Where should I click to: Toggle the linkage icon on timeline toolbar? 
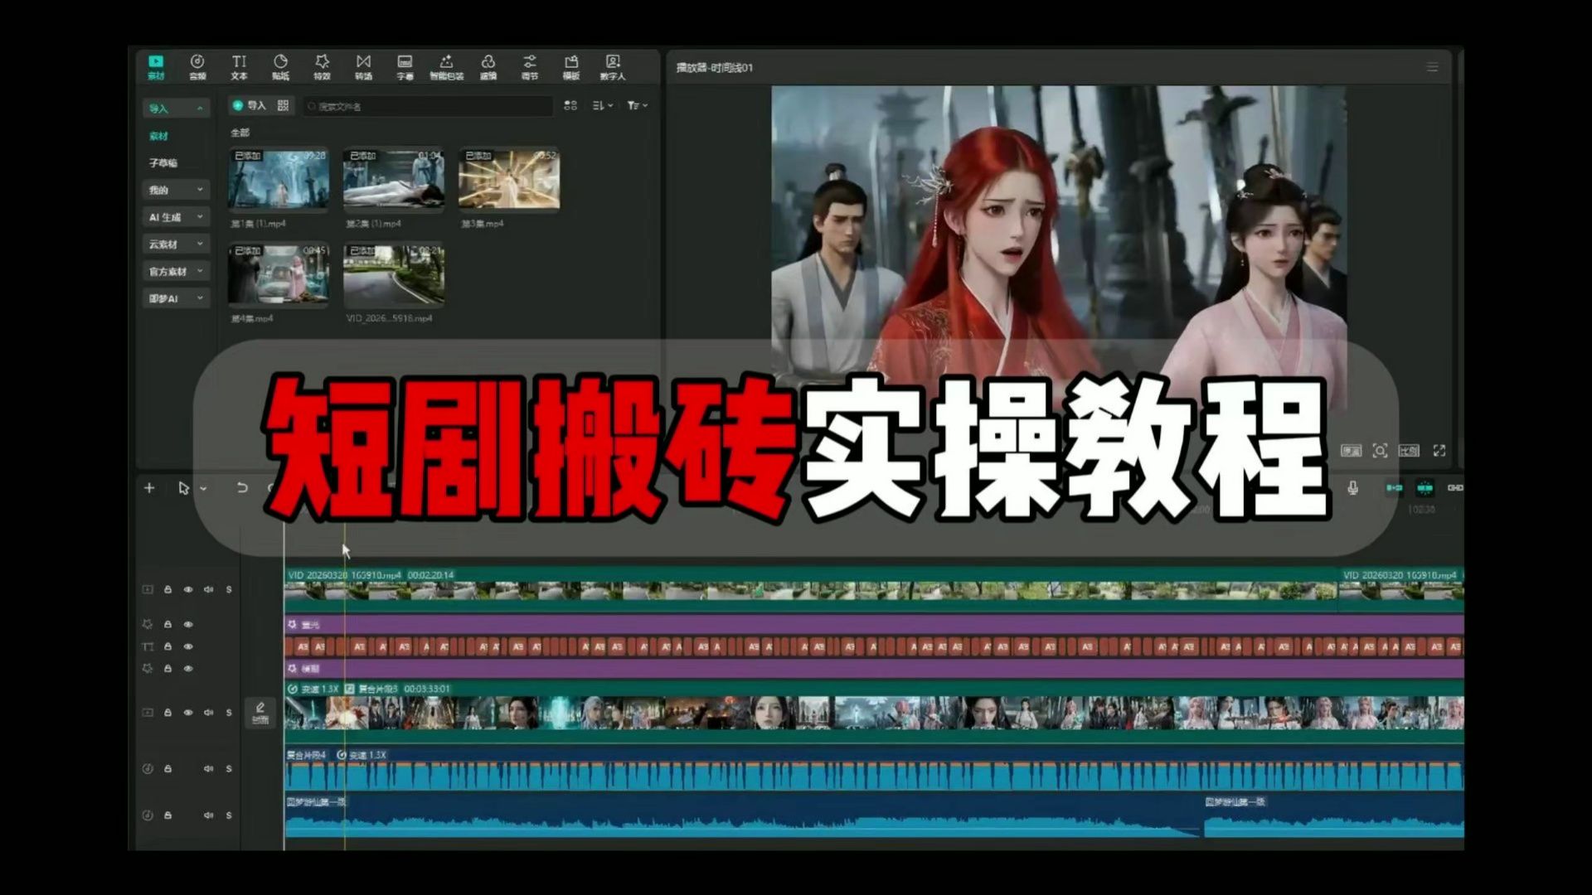pos(1454,488)
